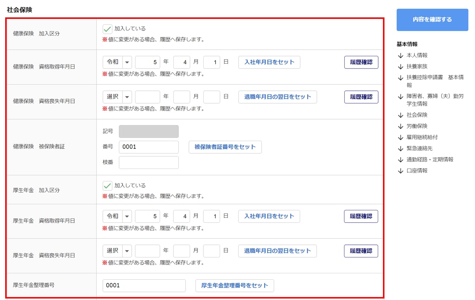Click day field of 健康保険 資格取得年月日
The width and height of the screenshot is (475, 300).
click(212, 62)
